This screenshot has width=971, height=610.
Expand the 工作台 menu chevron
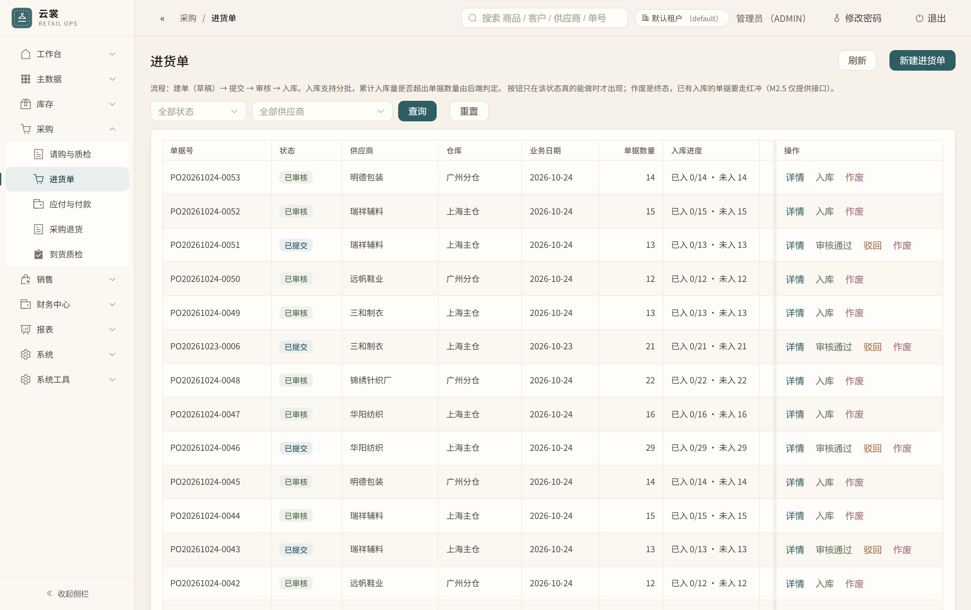tap(112, 54)
